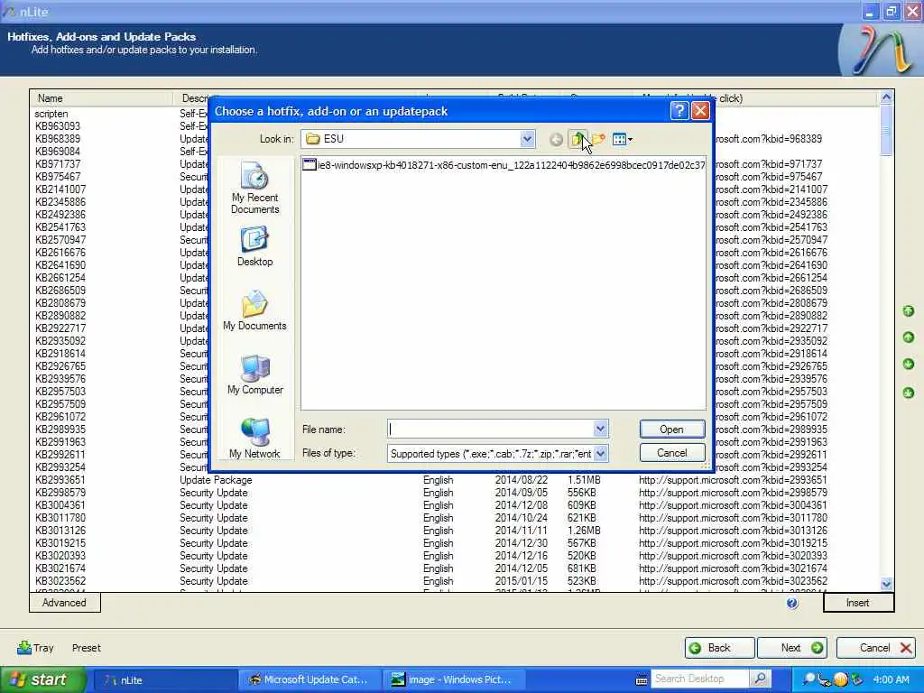The width and height of the screenshot is (924, 693).
Task: Sort hotfix list by Name column header
Action: tap(101, 98)
